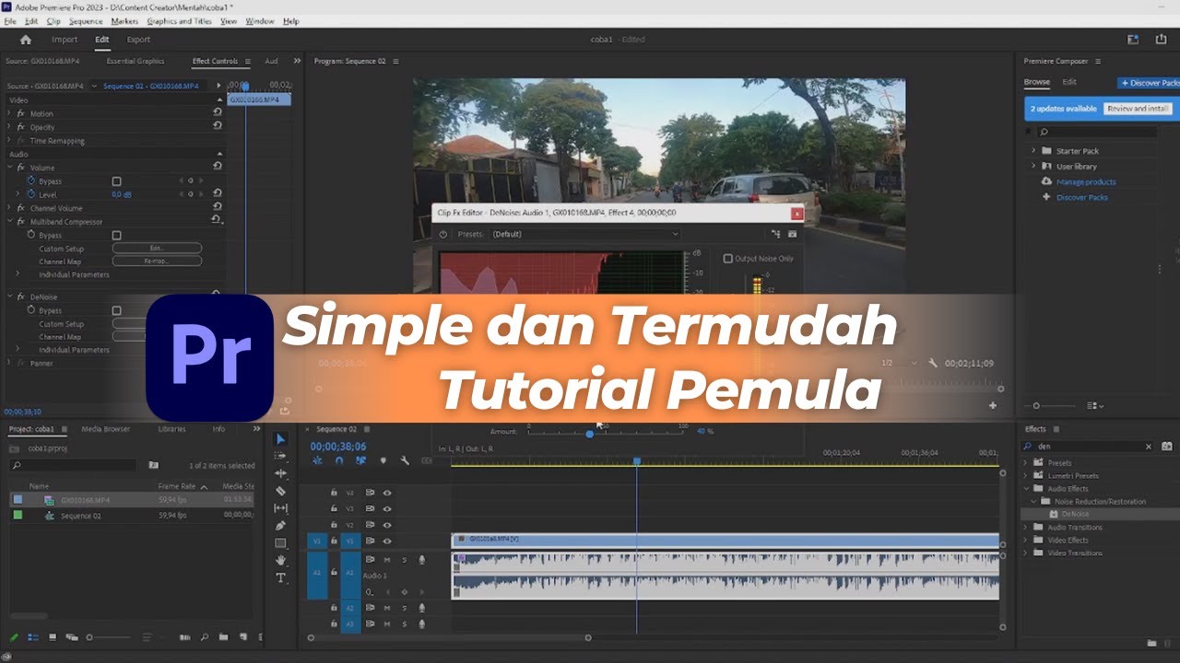
Task: Open Program monitor settings wrench
Action: click(933, 363)
